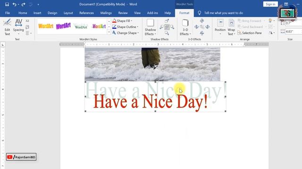Open the View tab
This screenshot has height=169, width=302.
click(x=137, y=13)
